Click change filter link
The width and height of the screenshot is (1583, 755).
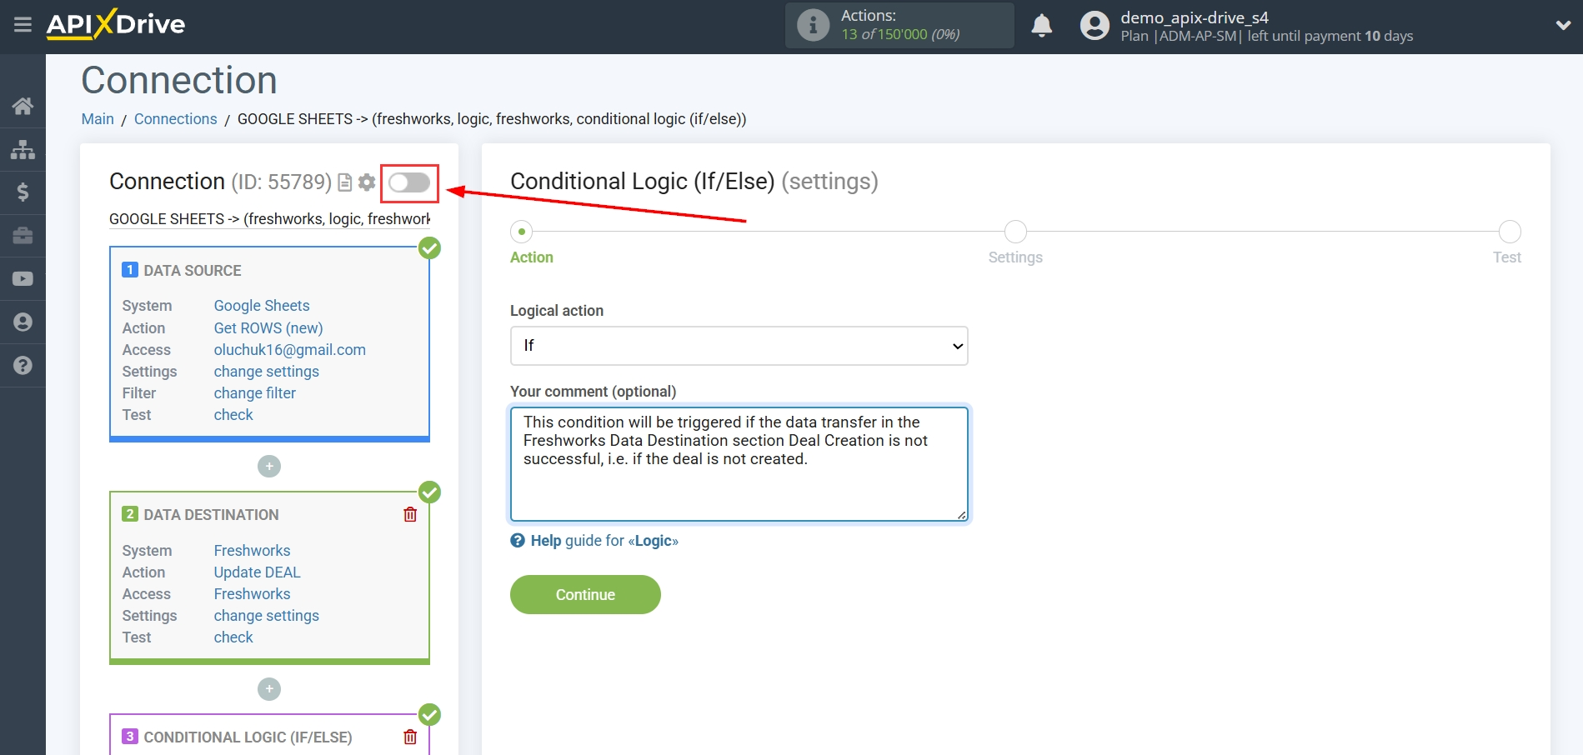tap(254, 393)
